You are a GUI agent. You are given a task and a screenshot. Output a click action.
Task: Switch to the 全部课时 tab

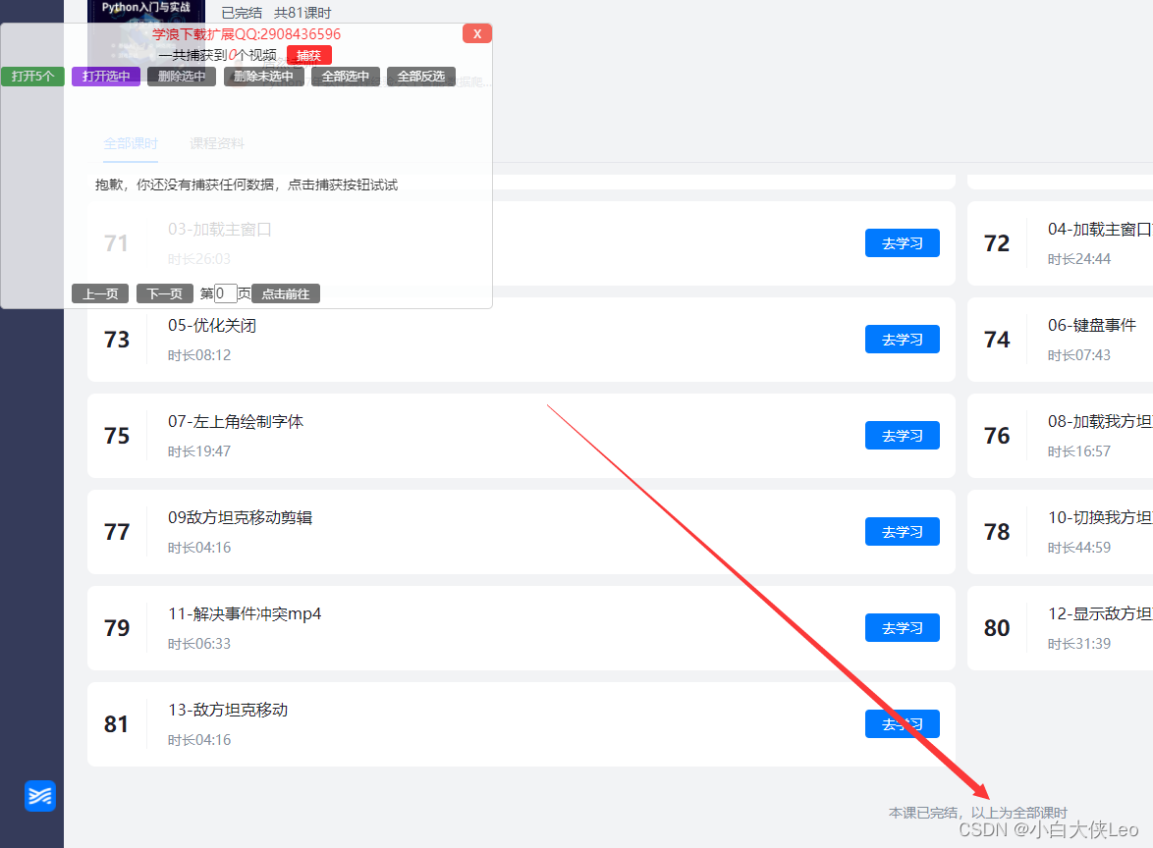pyautogui.click(x=131, y=143)
